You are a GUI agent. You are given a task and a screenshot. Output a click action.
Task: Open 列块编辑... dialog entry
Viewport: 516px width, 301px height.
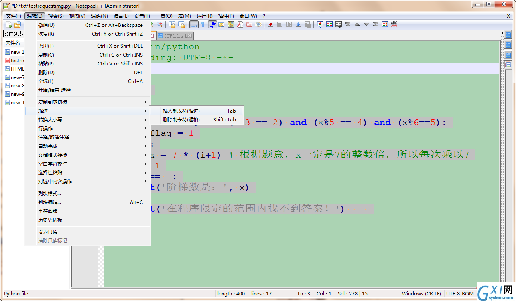(x=87, y=202)
